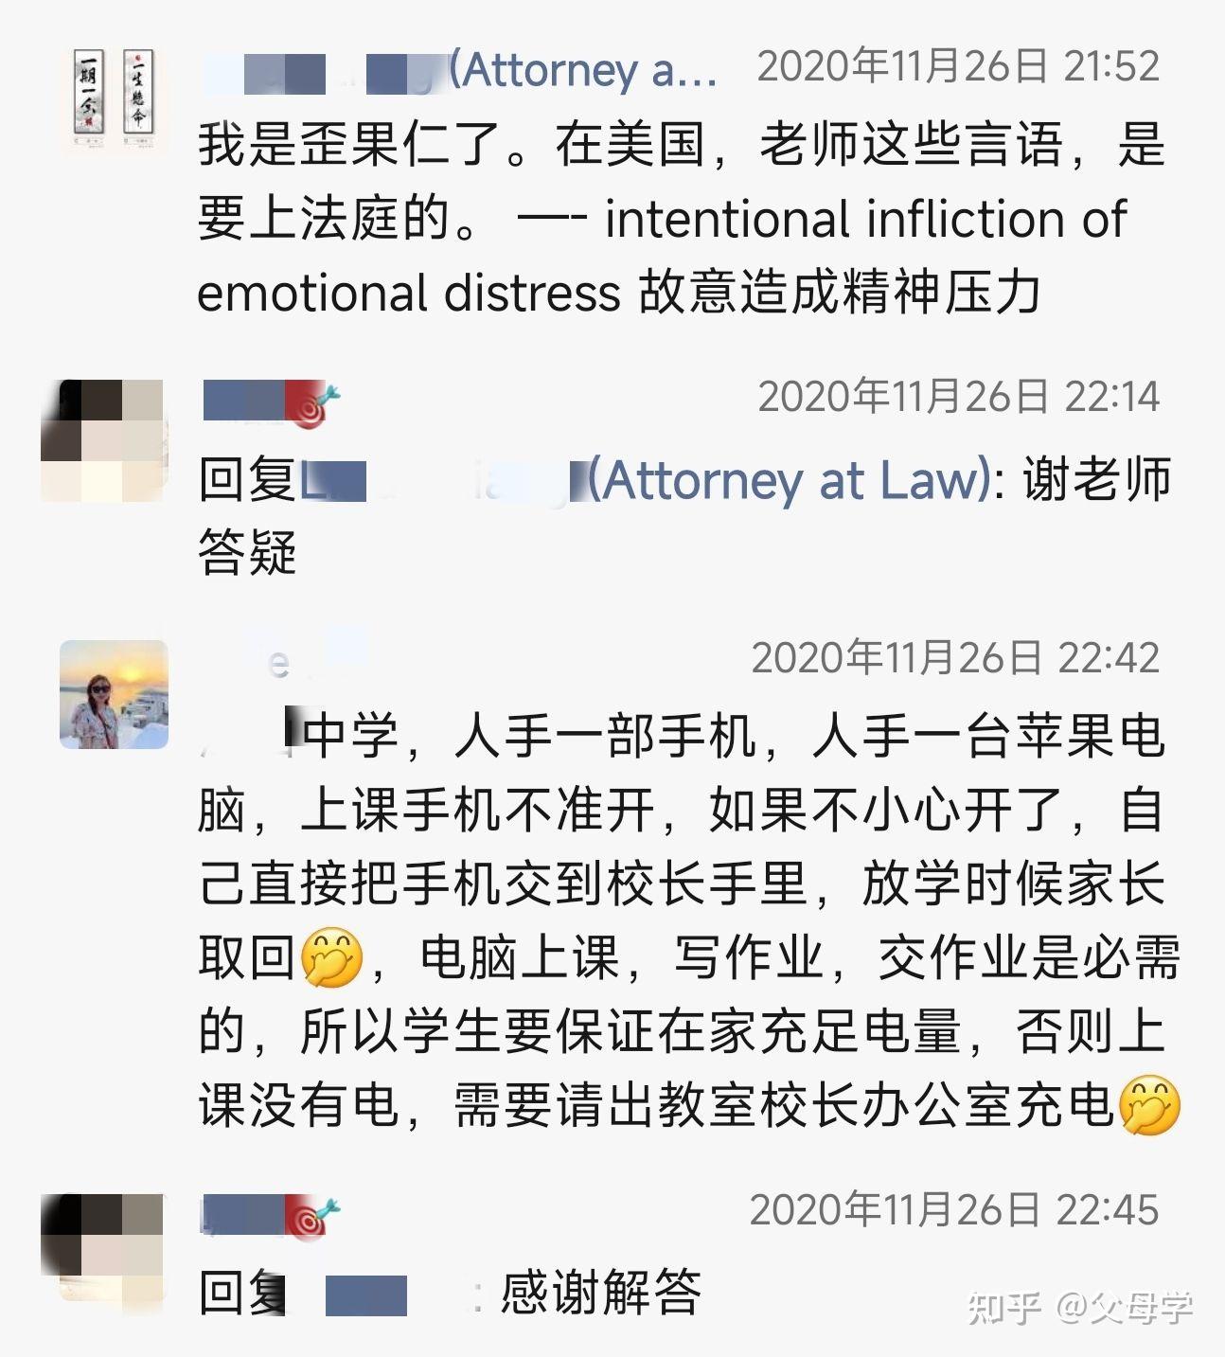Select the 2020年11月26日 22:42 timestamp

[955, 658]
